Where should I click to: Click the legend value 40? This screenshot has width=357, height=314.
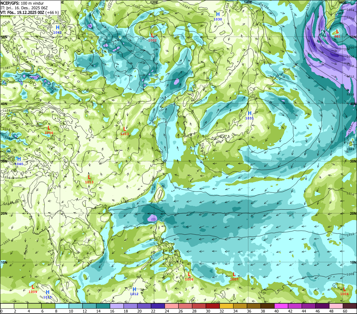coord(276,311)
